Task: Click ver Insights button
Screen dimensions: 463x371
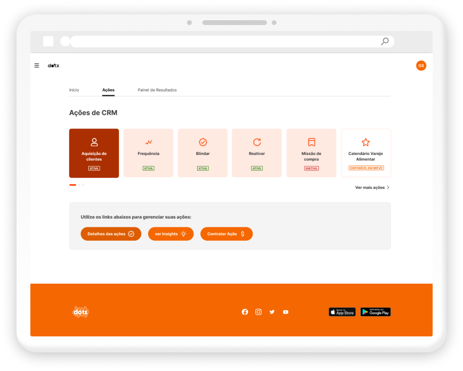Action: tap(170, 234)
